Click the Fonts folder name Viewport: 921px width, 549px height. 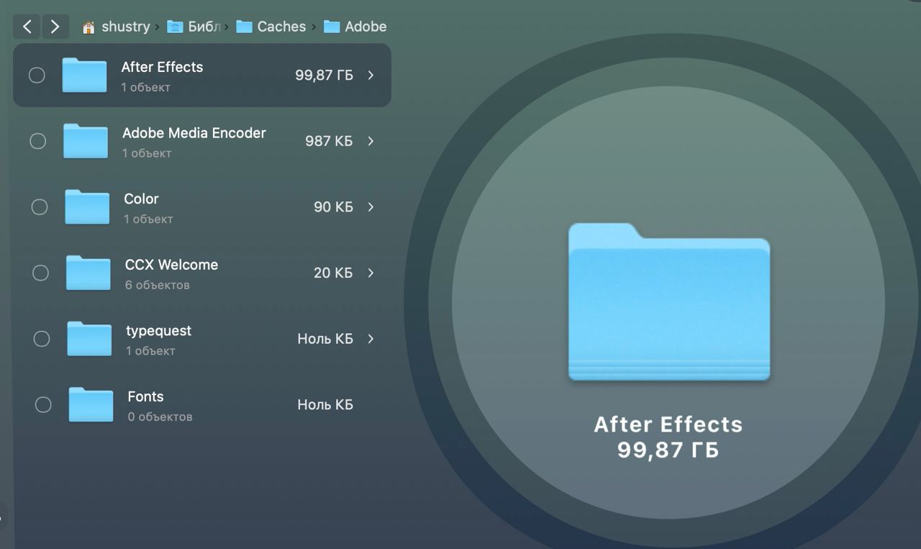(x=145, y=396)
